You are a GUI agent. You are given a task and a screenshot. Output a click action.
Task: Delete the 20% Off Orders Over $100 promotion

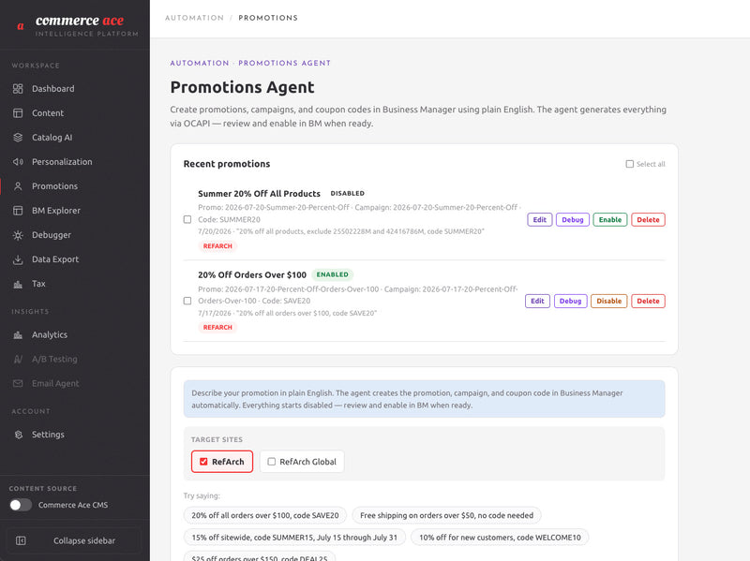pos(648,301)
